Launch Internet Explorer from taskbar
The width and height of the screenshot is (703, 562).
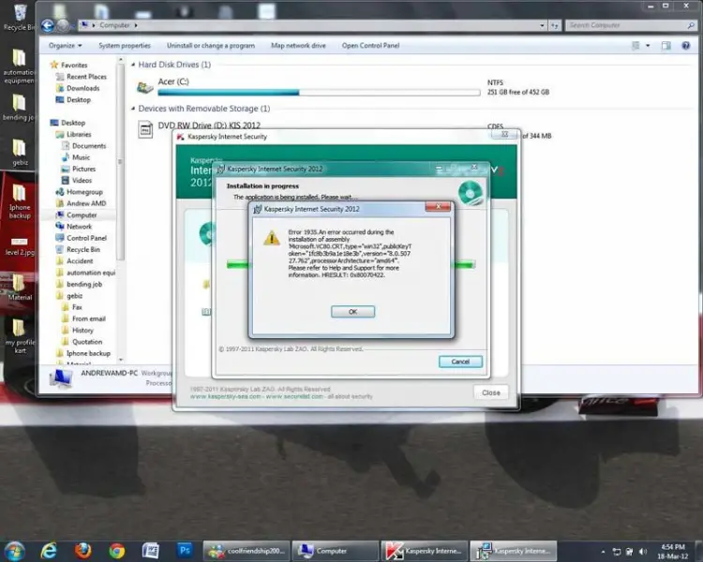[x=49, y=551]
